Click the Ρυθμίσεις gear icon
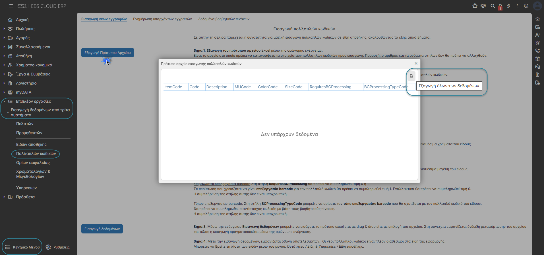Screen dimensions: 544x255 48,247
